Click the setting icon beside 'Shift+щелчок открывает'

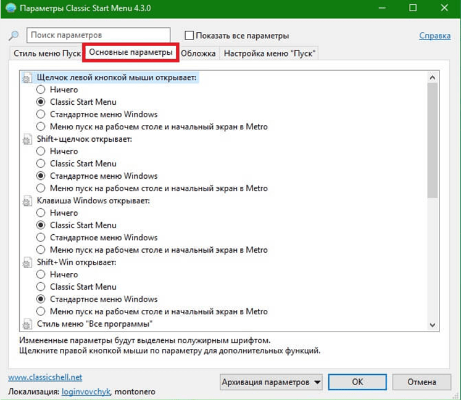tap(27, 139)
